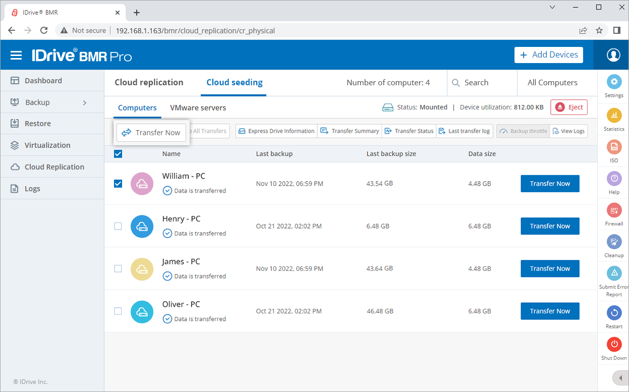629x392 pixels.
Task: Toggle the browser side panel icon
Action: (616, 30)
